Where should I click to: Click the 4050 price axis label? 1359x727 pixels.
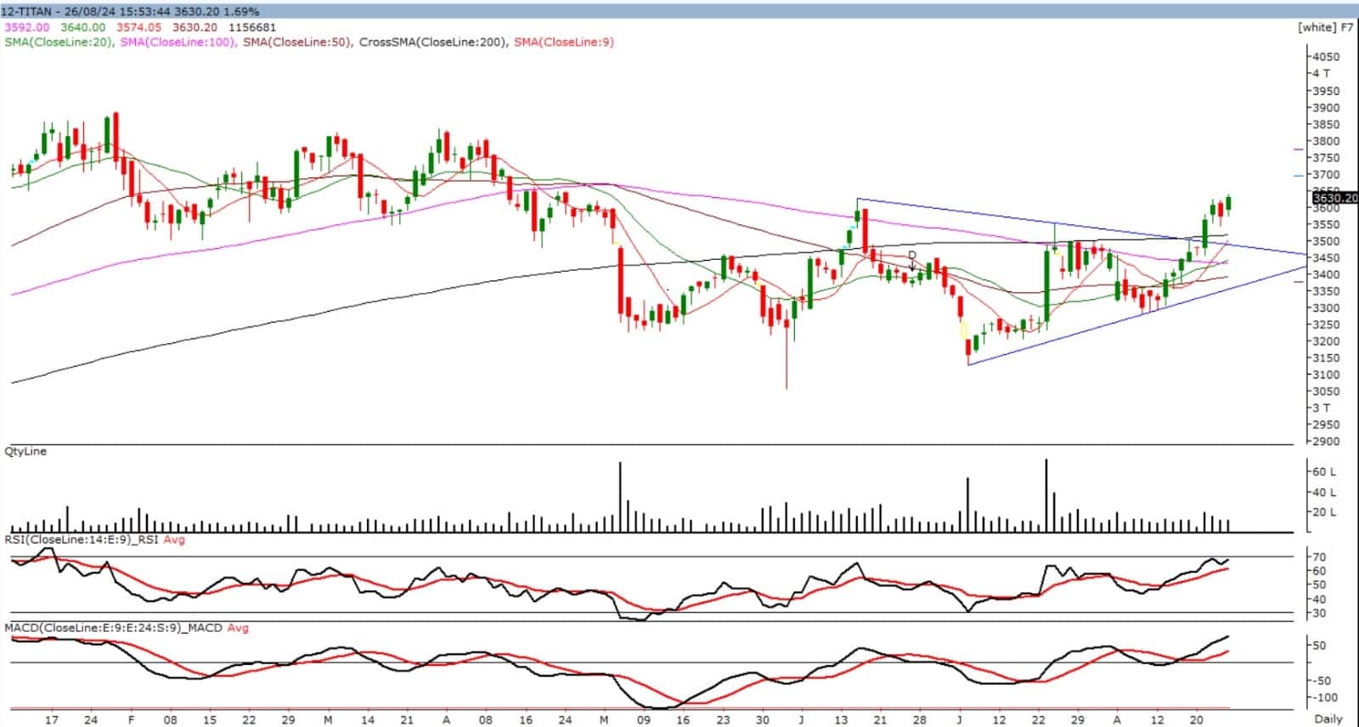tap(1326, 57)
